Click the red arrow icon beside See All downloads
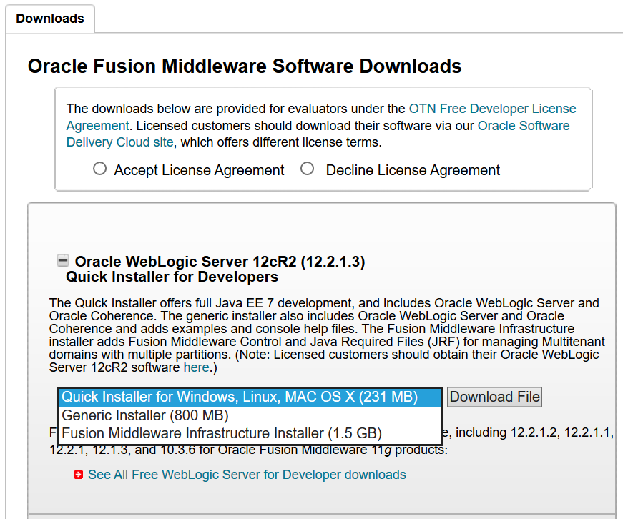 click(78, 475)
